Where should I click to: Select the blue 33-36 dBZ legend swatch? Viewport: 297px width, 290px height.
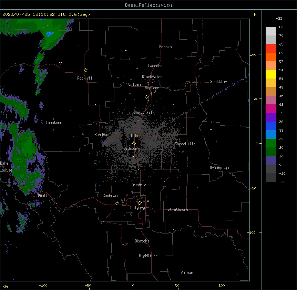click(x=271, y=126)
